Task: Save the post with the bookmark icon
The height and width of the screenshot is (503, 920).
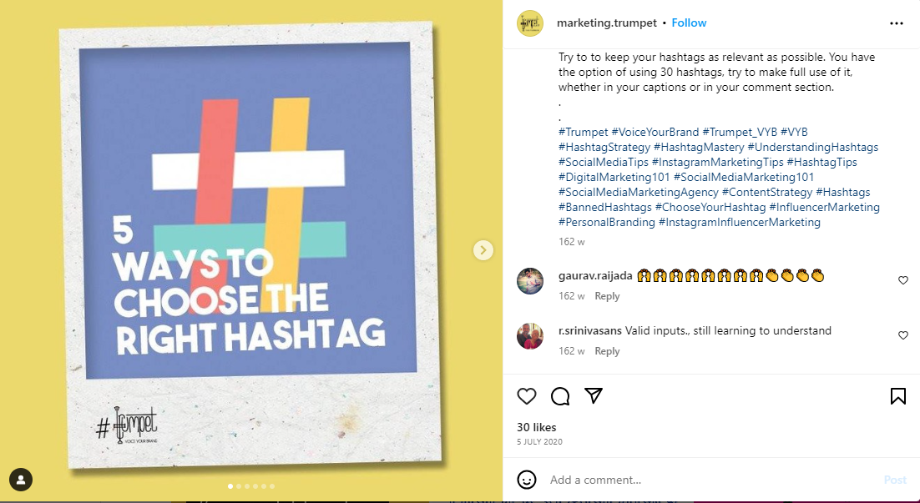Action: point(898,396)
